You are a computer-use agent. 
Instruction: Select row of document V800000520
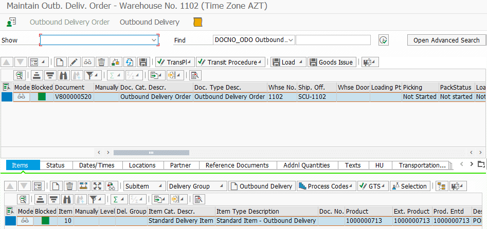(6, 97)
